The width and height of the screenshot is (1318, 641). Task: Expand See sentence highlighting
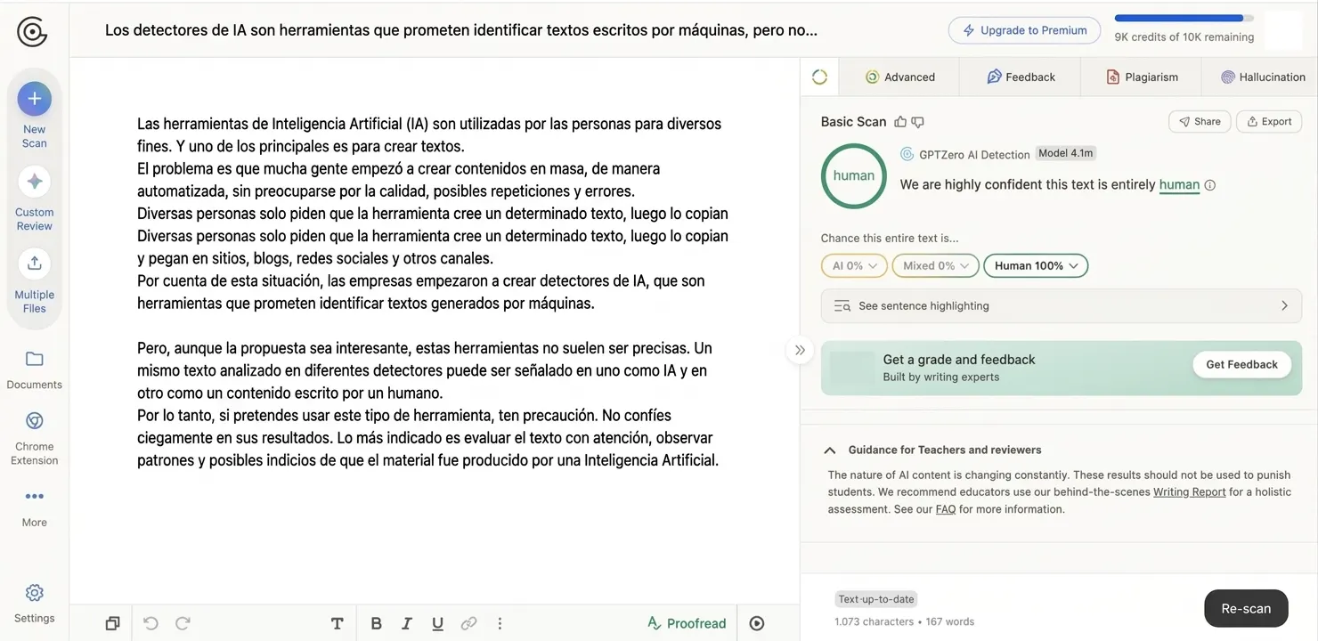click(1061, 305)
